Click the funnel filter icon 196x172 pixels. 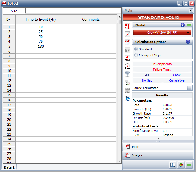[x=127, y=74]
